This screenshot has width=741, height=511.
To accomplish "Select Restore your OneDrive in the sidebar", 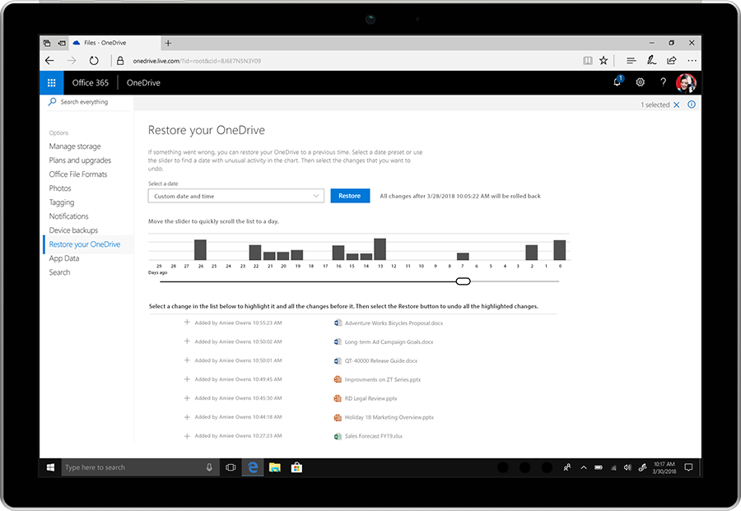I will [x=86, y=244].
